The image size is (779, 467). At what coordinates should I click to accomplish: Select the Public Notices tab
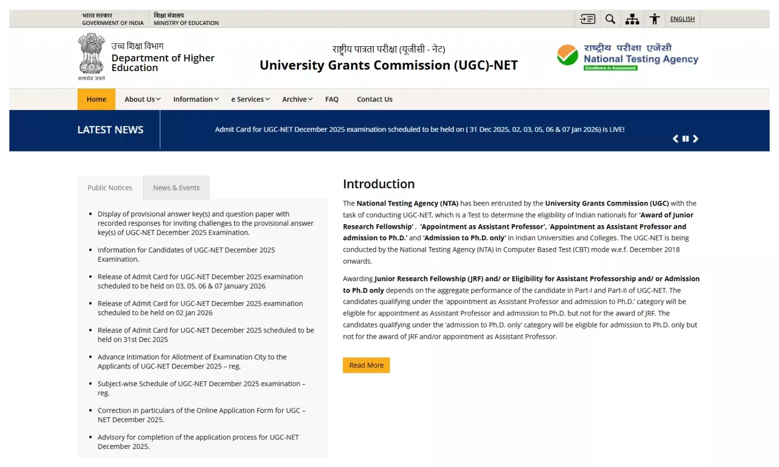110,188
